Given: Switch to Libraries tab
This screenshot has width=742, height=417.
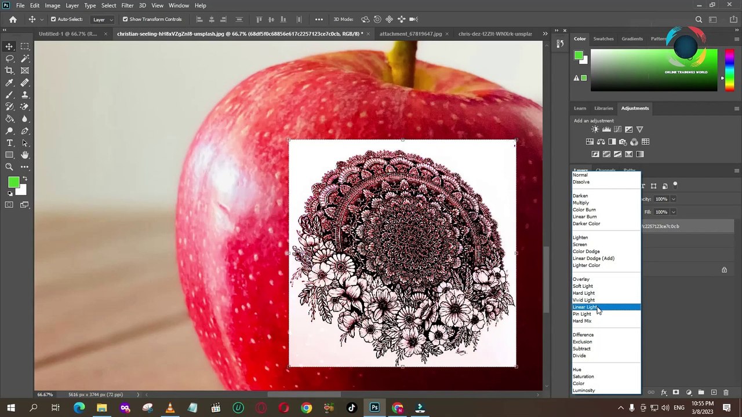Looking at the screenshot, I should coord(603,108).
